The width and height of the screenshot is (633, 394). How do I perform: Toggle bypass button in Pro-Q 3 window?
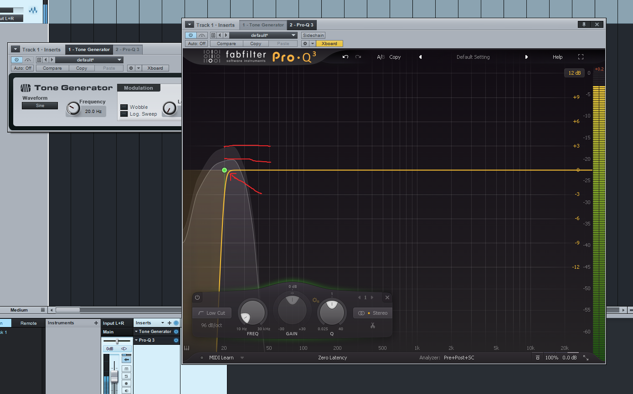pyautogui.click(x=202, y=35)
